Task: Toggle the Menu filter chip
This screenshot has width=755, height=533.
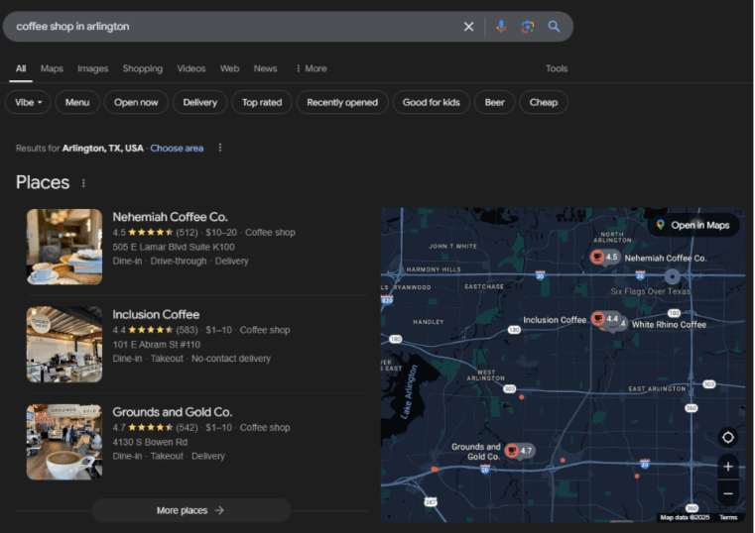Action: click(x=77, y=102)
